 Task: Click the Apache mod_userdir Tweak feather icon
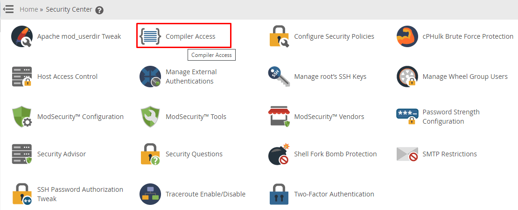[22, 37]
